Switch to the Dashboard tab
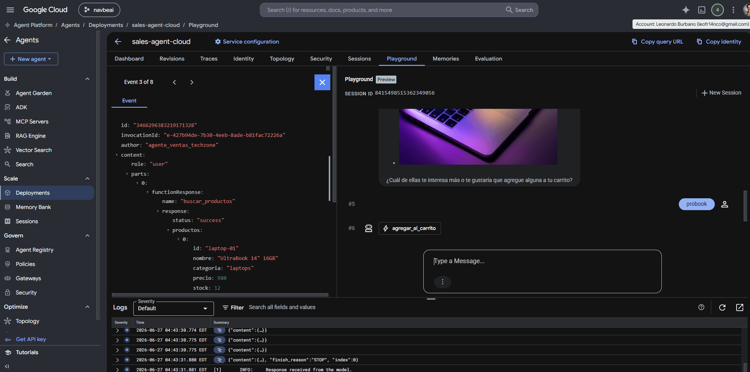This screenshot has width=750, height=372. tap(129, 59)
